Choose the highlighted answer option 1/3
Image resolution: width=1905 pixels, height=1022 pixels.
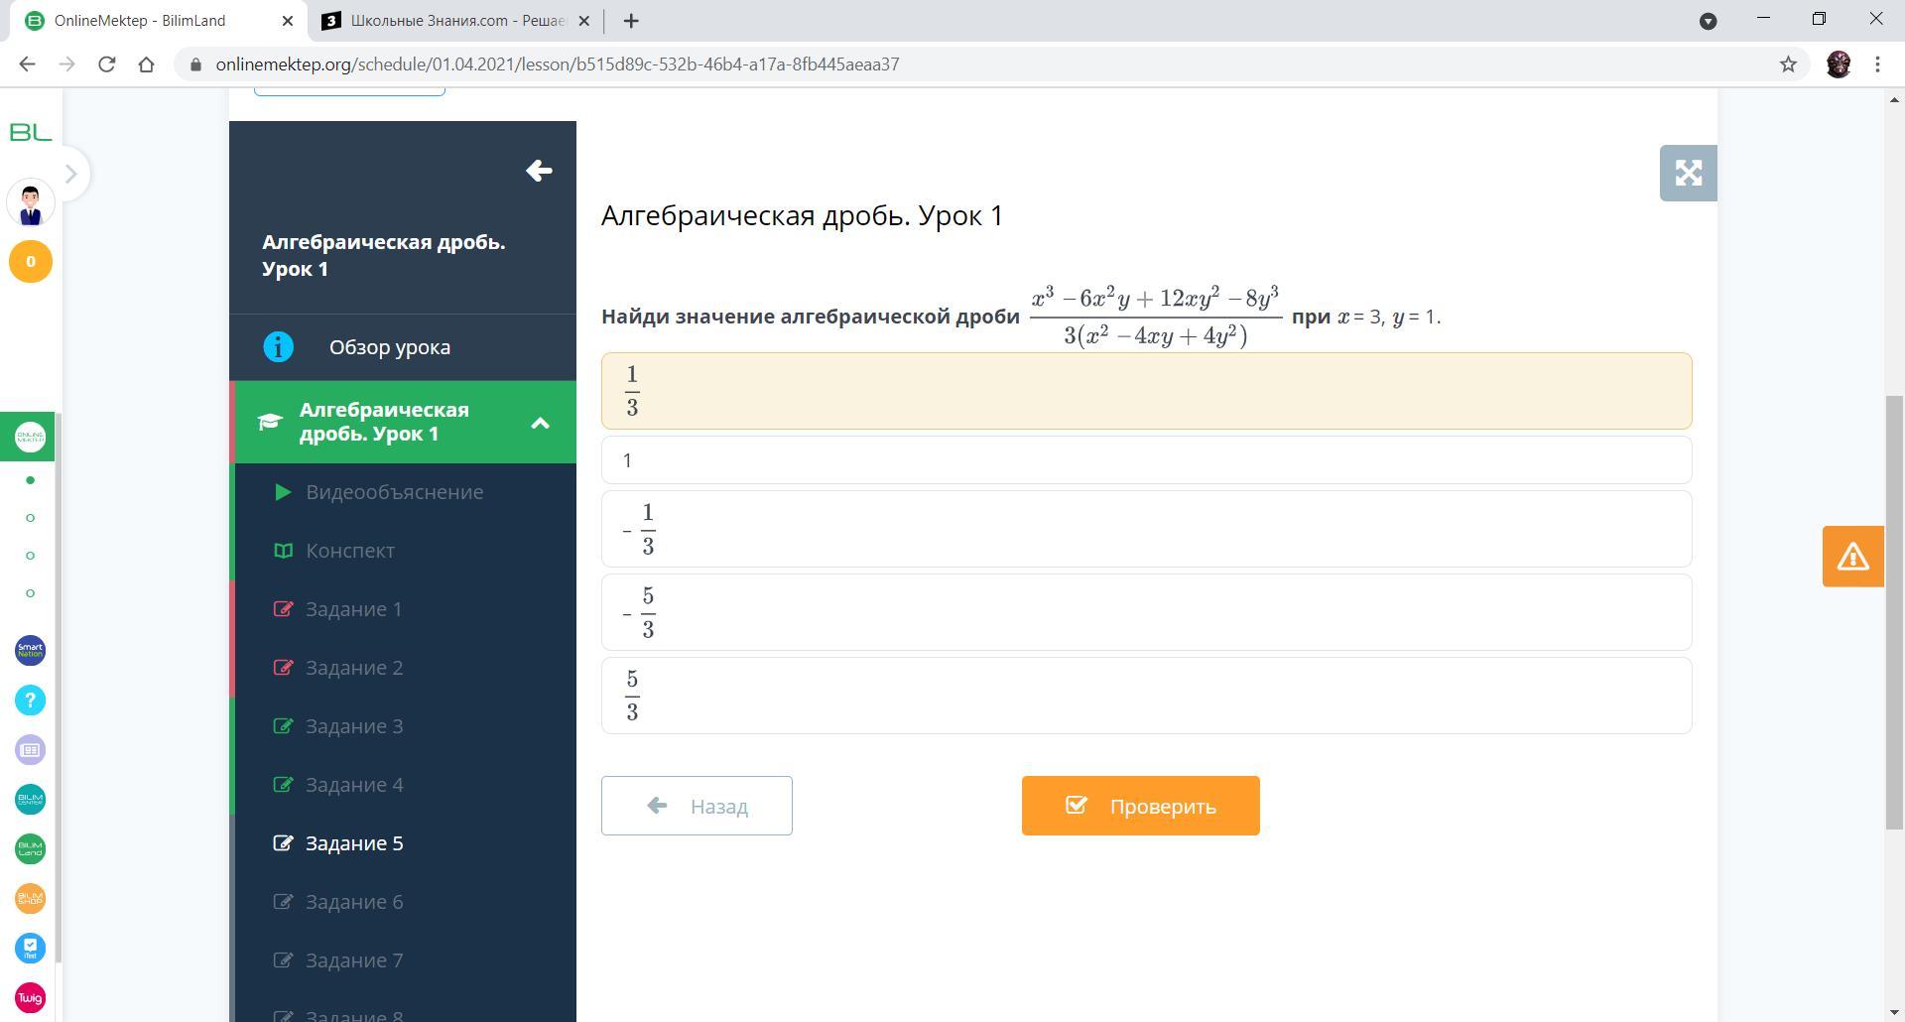(x=1146, y=391)
